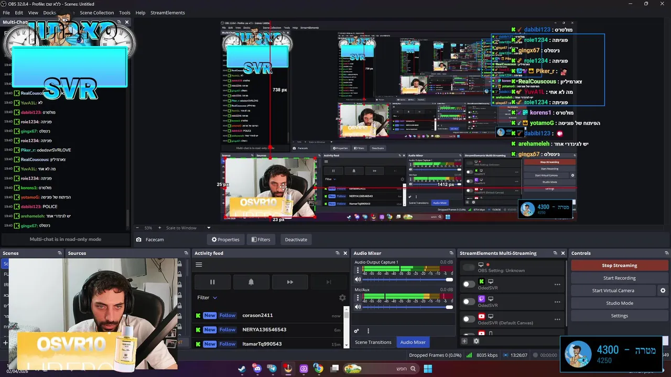Image resolution: width=671 pixels, height=377 pixels.
Task: Switch to Audio Mixer tab
Action: coord(413,342)
